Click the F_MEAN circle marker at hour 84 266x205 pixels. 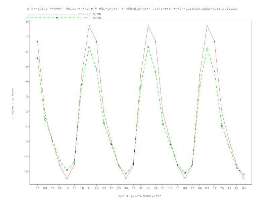coord(244,175)
